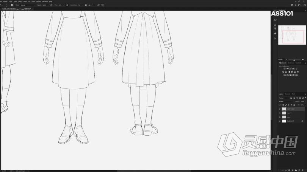The height and width of the screenshot is (172, 307).
Task: Click Navigator zoom percentage field
Action: 281,60
